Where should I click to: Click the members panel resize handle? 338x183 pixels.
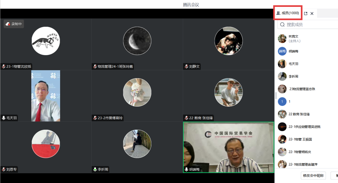tap(276, 95)
